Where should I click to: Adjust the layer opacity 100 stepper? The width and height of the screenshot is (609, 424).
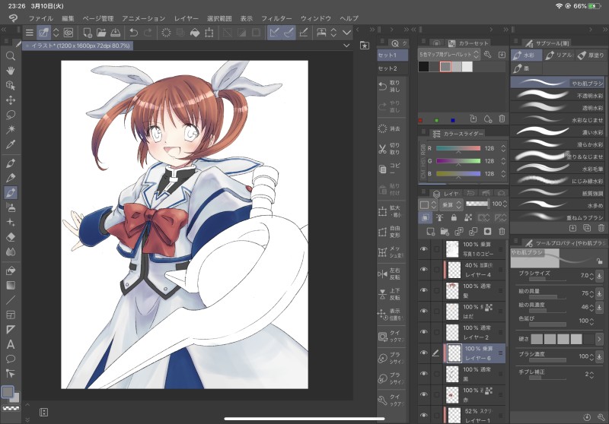[505, 204]
